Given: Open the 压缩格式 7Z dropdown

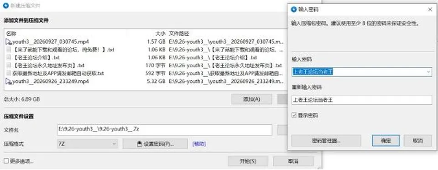Looking at the screenshot, I should (x=87, y=144).
